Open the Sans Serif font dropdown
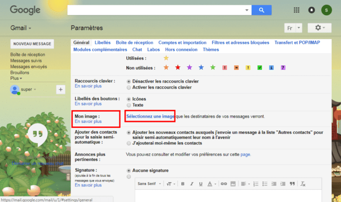Viewport: 341px width, 202px height. [x=149, y=183]
